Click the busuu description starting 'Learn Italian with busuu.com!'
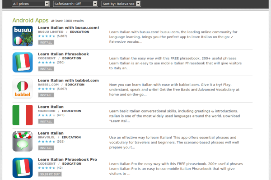Image resolution: width=271 pixels, height=180 pixels. point(173,37)
